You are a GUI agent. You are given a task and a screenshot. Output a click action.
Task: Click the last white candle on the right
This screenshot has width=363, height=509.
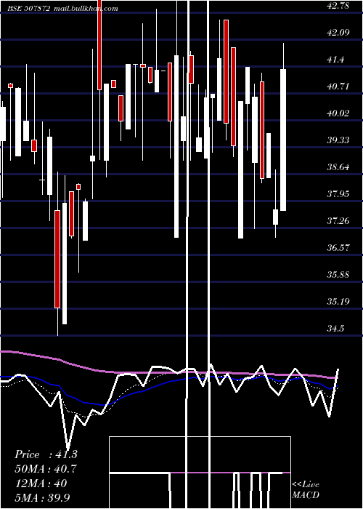pos(283,140)
